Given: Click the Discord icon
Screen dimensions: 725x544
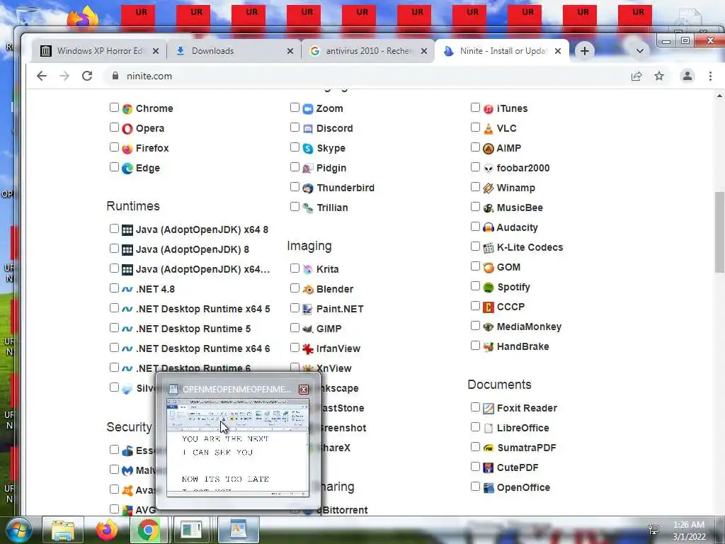Looking at the screenshot, I should [308, 129].
